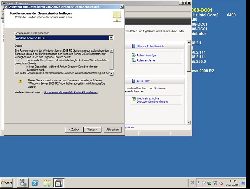Open the Gesamtstrukturfunktionsebene dropdown arrow
The width and height of the screenshot is (250, 189).
(x=111, y=38)
